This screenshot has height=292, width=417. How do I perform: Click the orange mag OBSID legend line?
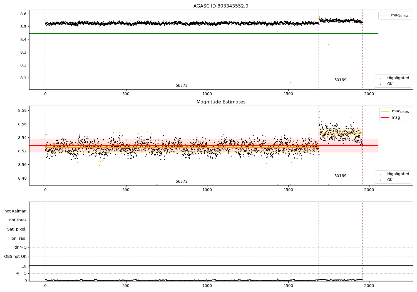coord(385,111)
